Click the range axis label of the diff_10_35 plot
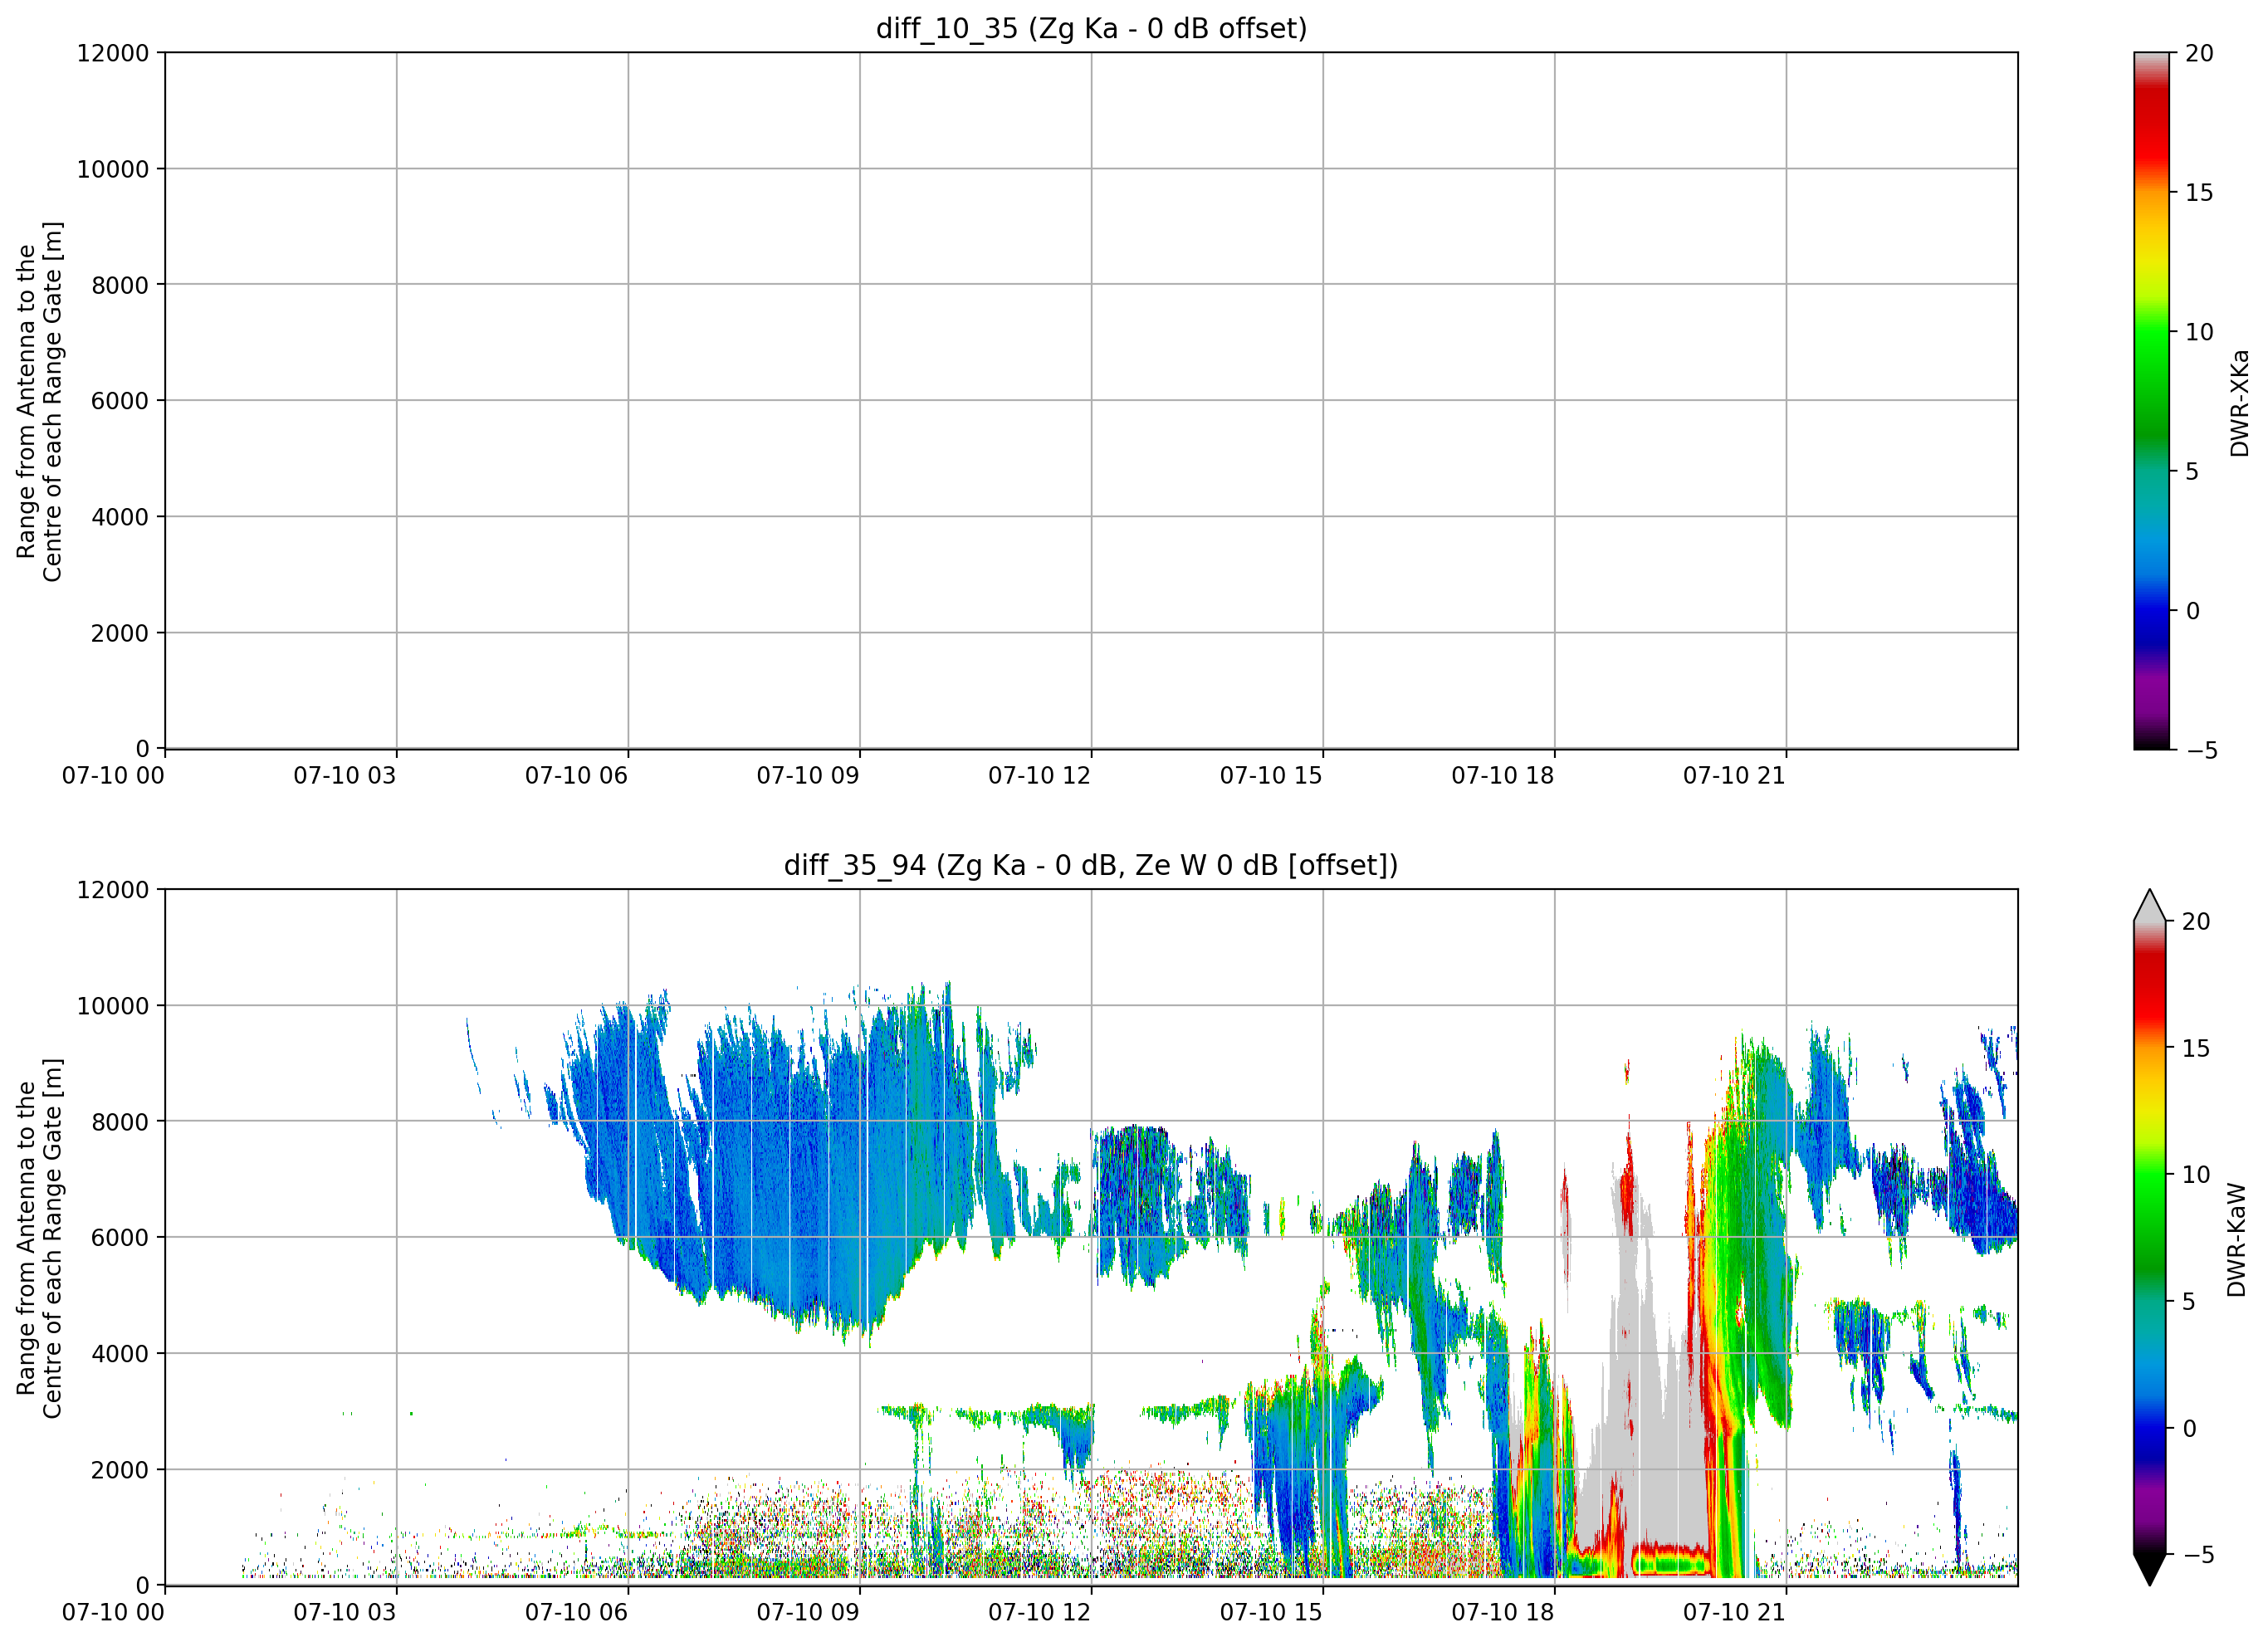The width and height of the screenshot is (2268, 1642). [x=40, y=401]
